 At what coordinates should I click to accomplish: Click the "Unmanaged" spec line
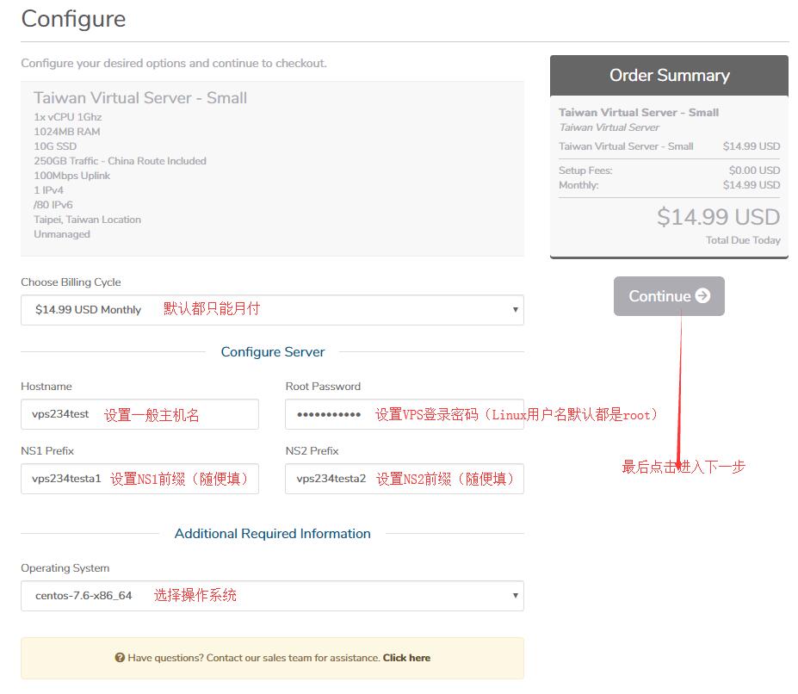tap(62, 234)
